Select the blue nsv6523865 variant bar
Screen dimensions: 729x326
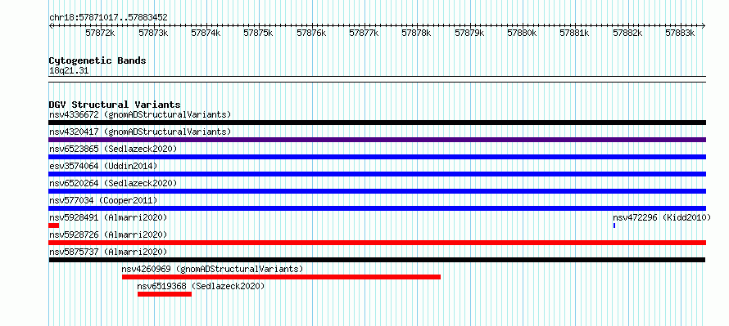[377, 157]
